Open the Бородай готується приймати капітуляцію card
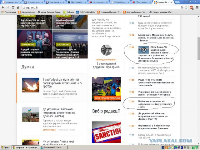This screenshot has width=200, height=150. point(35,44)
